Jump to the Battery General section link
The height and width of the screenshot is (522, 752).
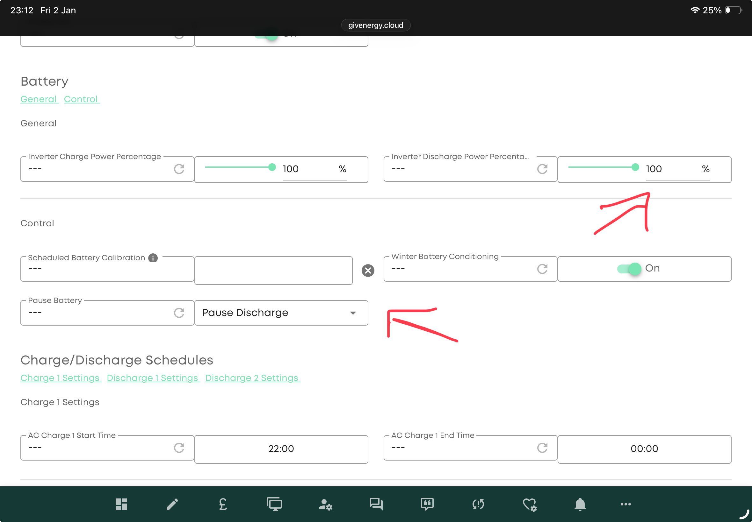coord(39,99)
